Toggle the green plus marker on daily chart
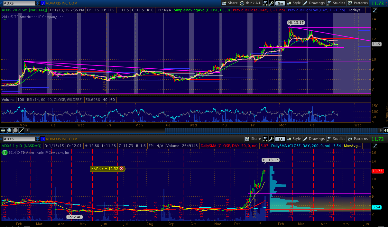 click(x=5, y=153)
